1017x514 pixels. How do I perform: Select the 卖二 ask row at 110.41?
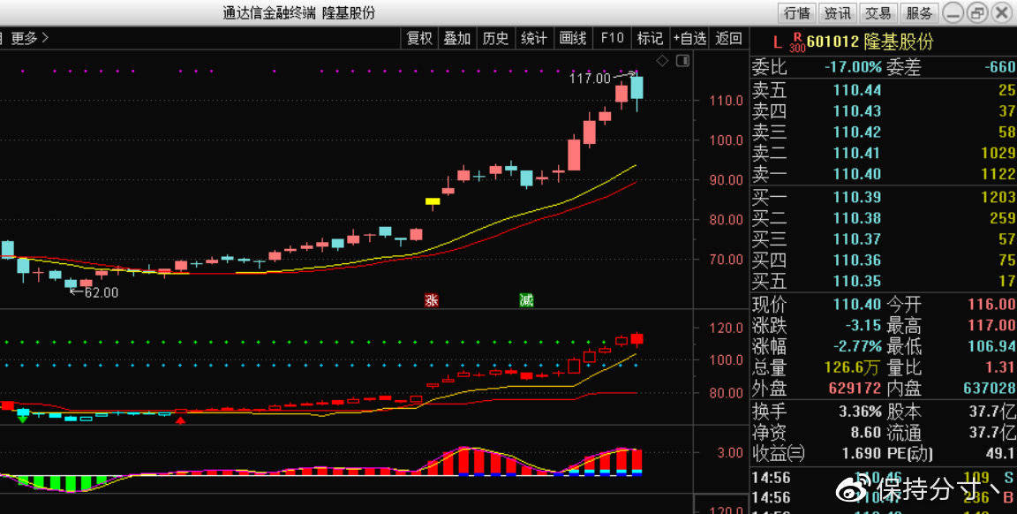(x=884, y=153)
